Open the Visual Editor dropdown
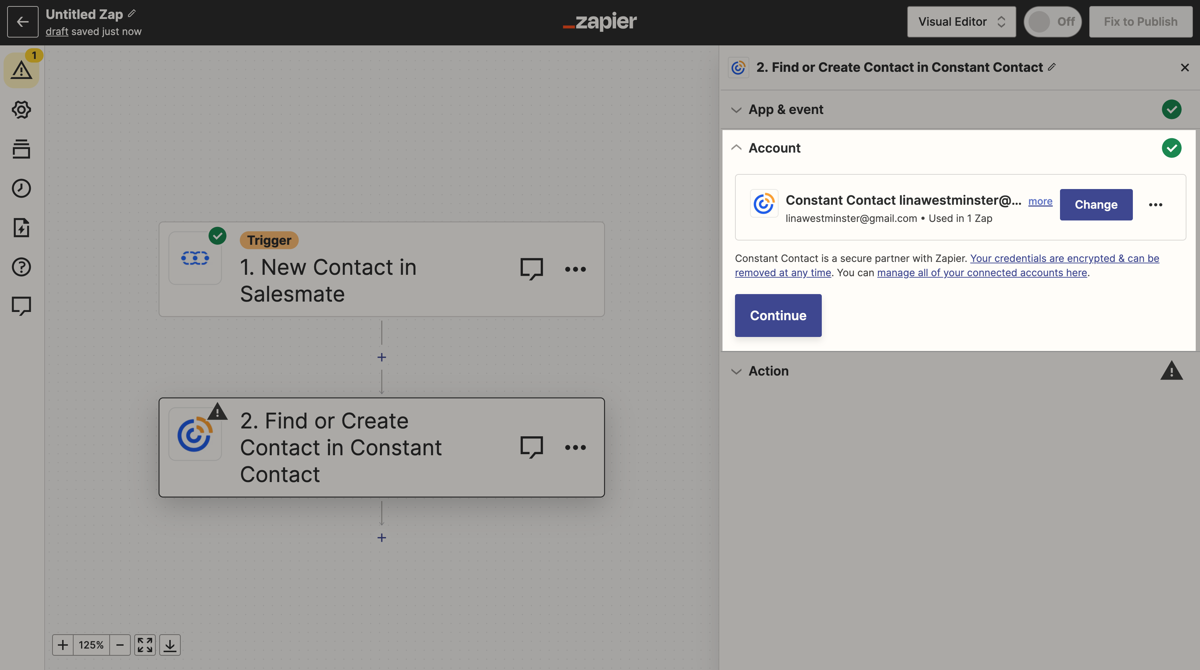The height and width of the screenshot is (670, 1200). pos(961,22)
